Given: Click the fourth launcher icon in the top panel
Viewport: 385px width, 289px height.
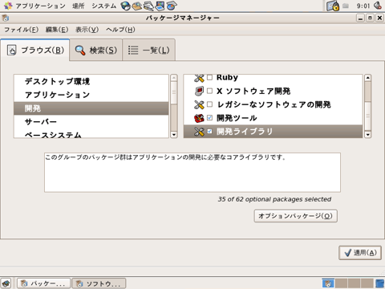Looking at the screenshot, I should click(x=160, y=6).
